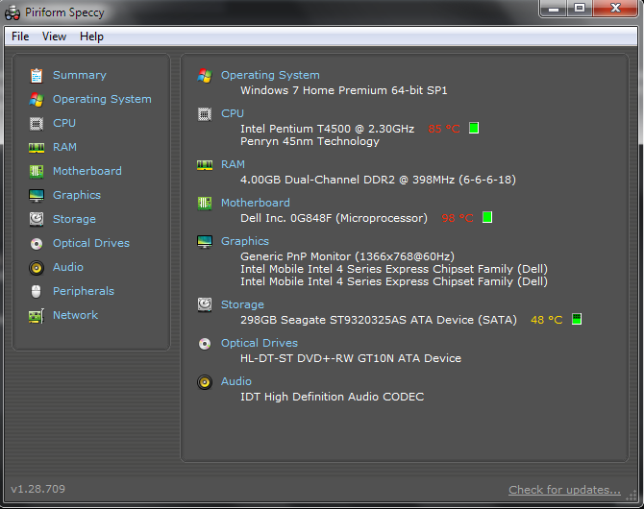This screenshot has height=509, width=644.
Task: Click Penryn 45nm Technology text
Action: [310, 141]
